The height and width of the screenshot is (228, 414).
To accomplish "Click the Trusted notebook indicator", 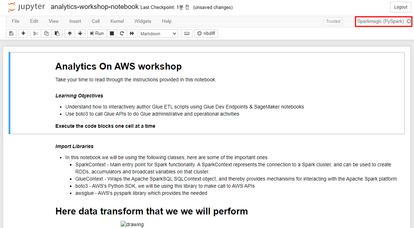I will pyautogui.click(x=333, y=21).
